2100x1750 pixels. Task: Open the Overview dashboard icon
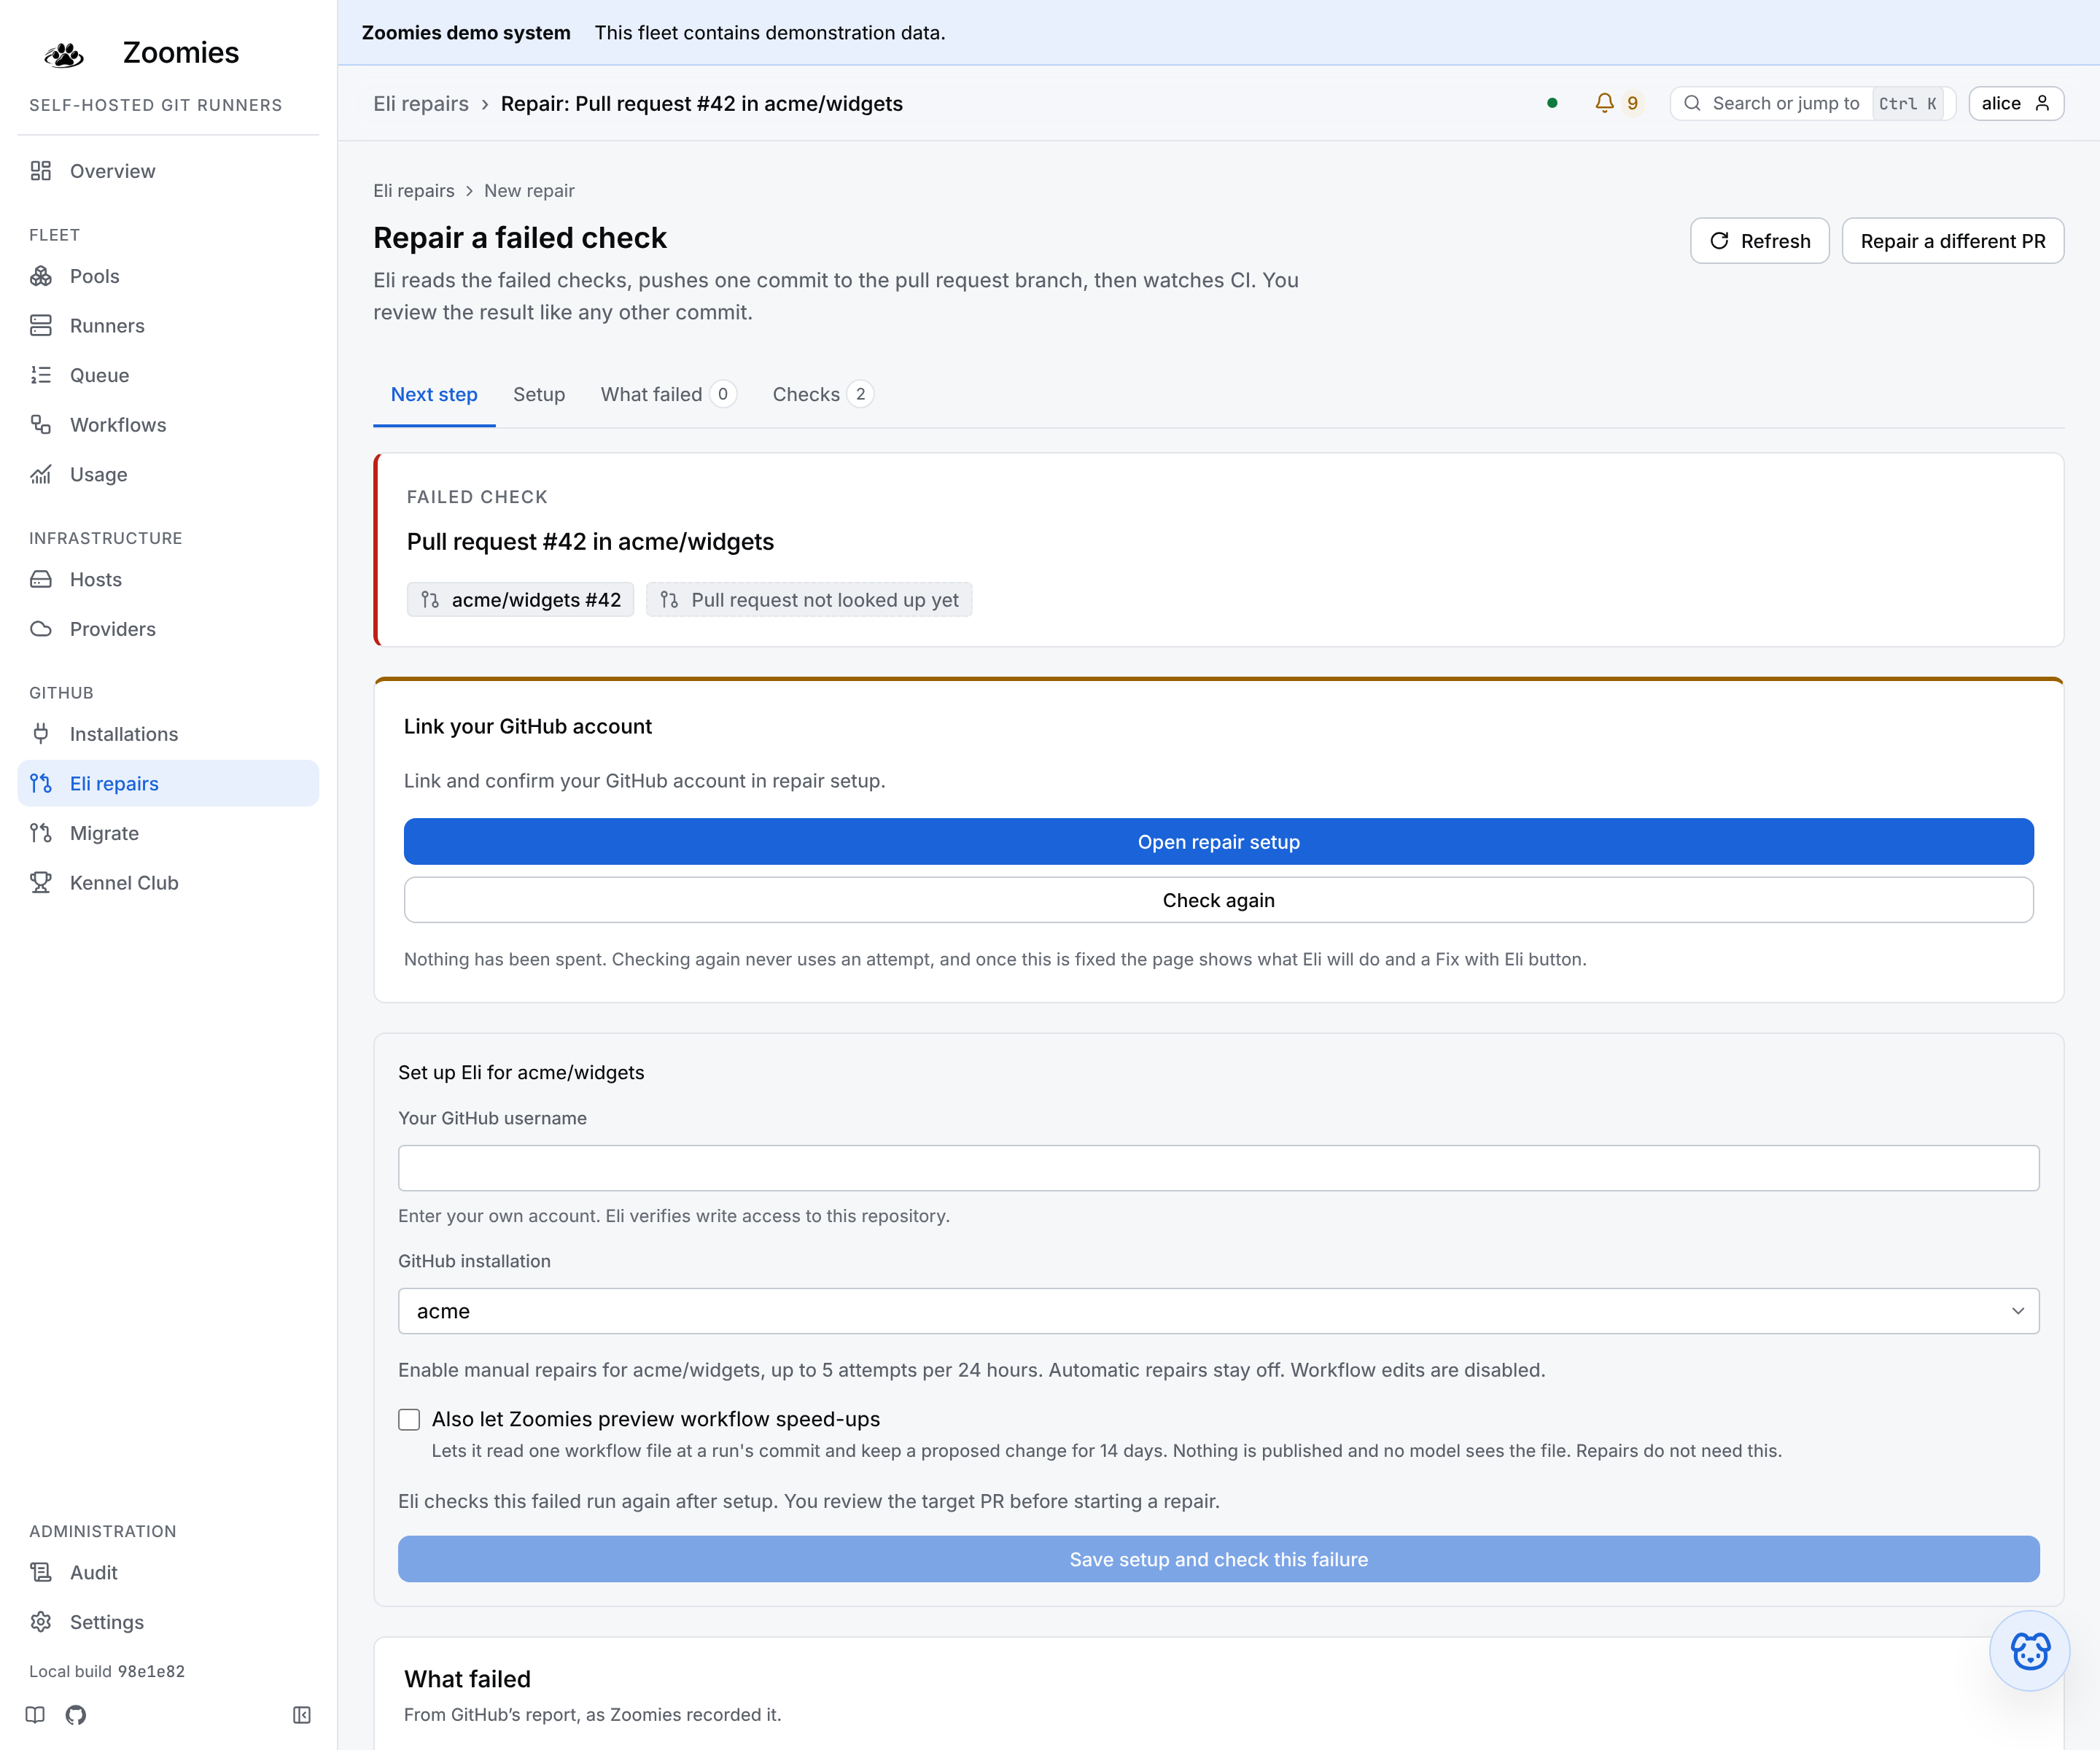click(x=41, y=171)
